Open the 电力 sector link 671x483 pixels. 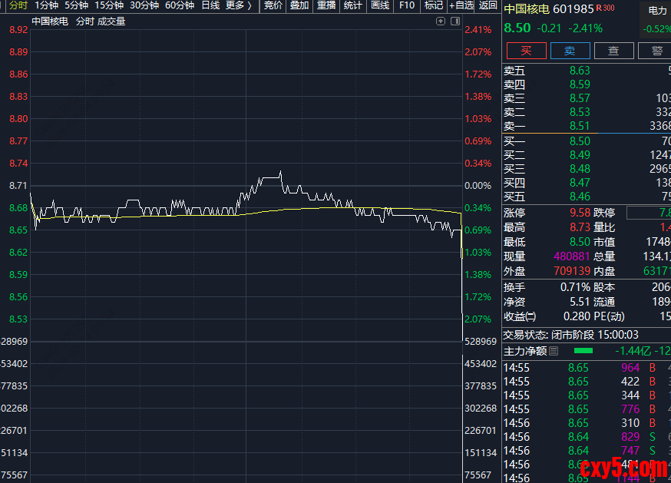click(657, 11)
